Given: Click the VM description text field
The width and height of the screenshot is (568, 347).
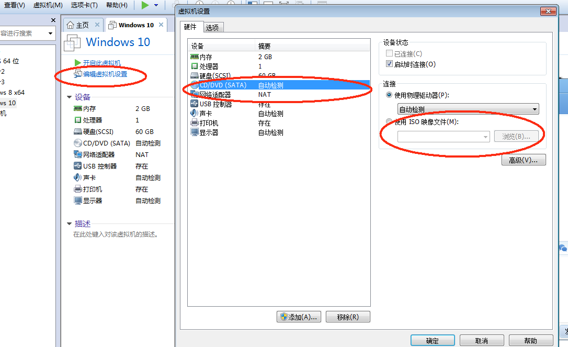Looking at the screenshot, I should point(116,234).
